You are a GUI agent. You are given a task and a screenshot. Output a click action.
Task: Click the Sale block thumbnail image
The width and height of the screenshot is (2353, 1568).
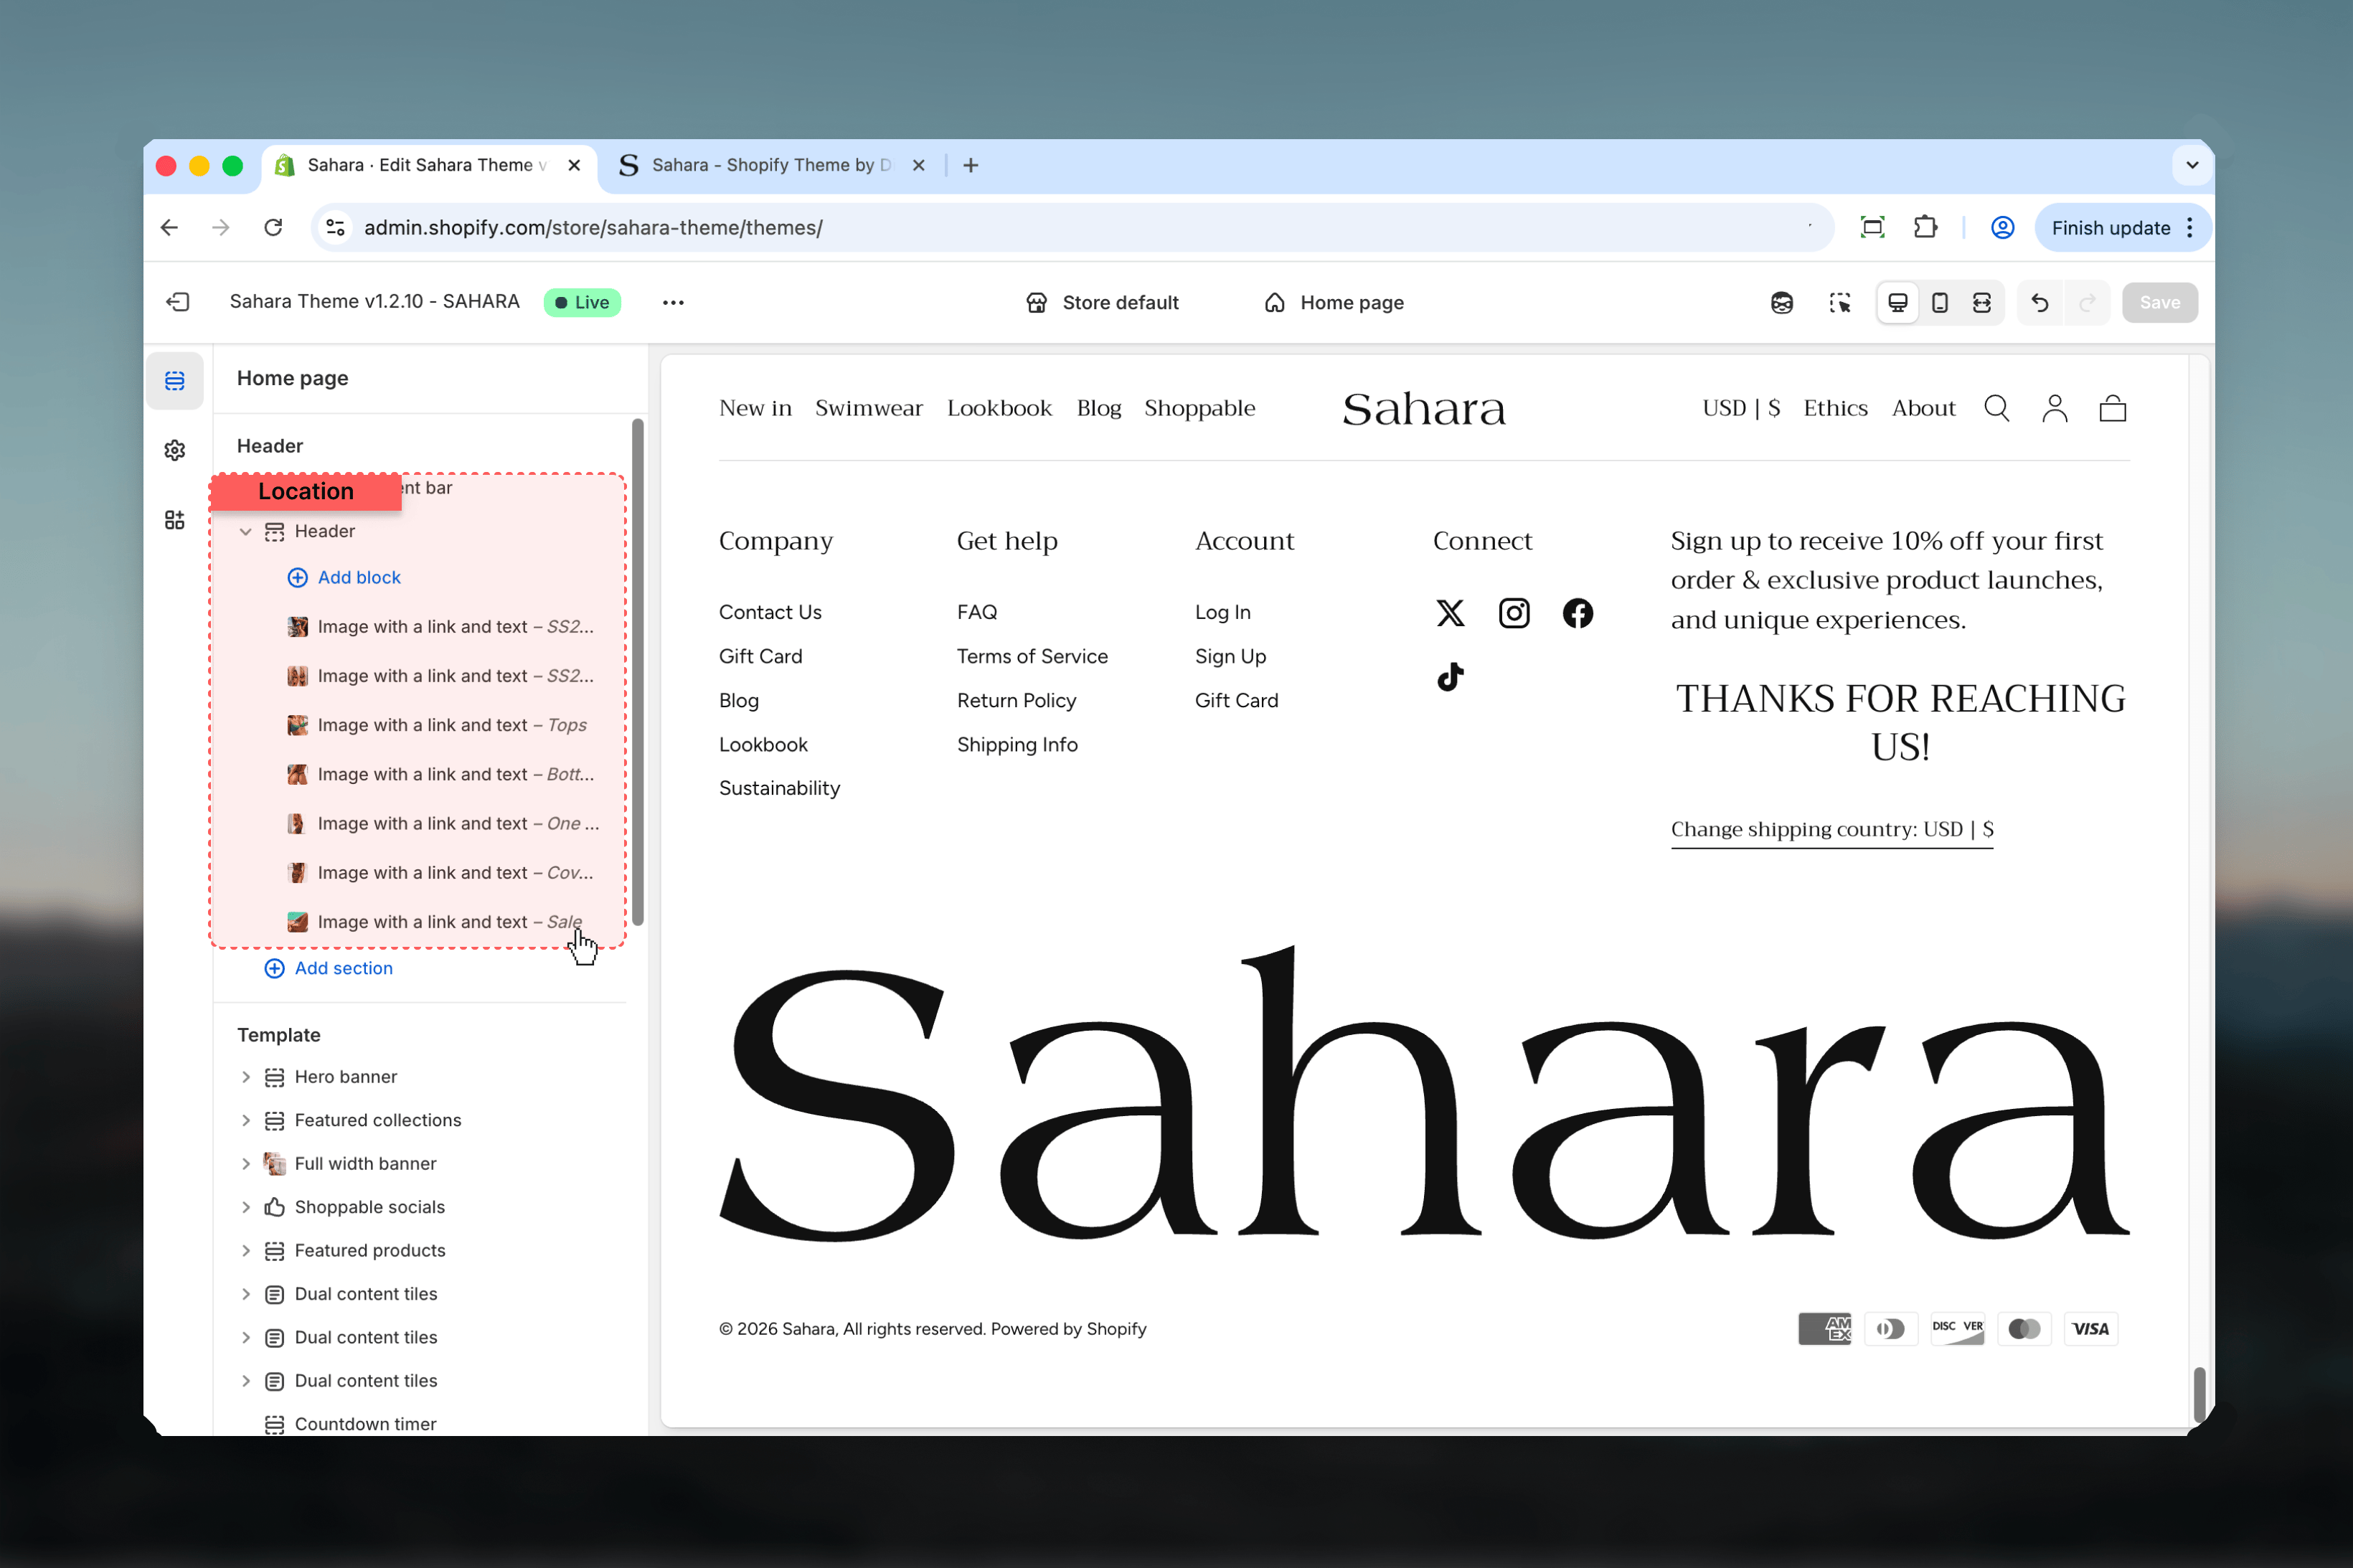point(297,922)
